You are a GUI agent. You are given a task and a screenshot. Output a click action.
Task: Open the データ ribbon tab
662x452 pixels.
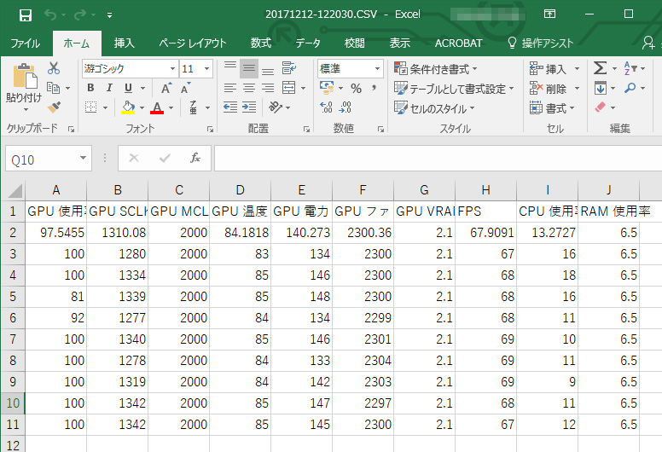click(308, 43)
